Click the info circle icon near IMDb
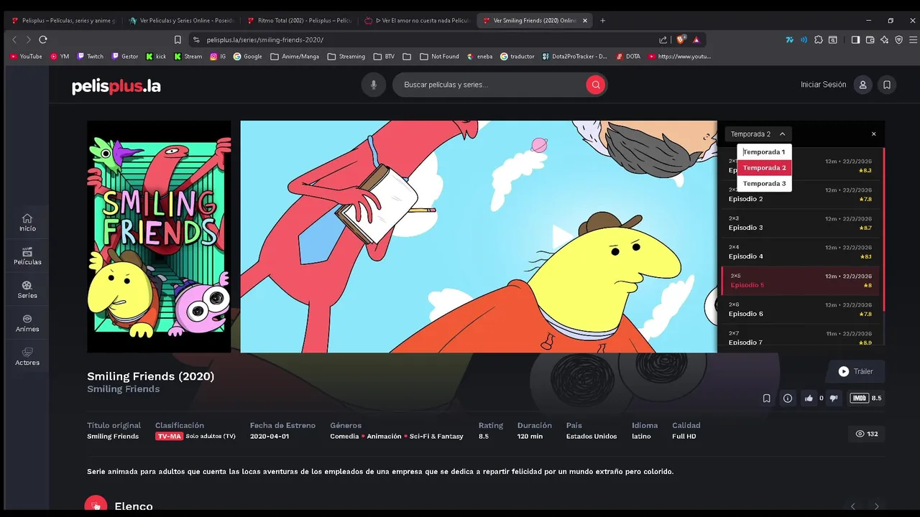 point(788,398)
